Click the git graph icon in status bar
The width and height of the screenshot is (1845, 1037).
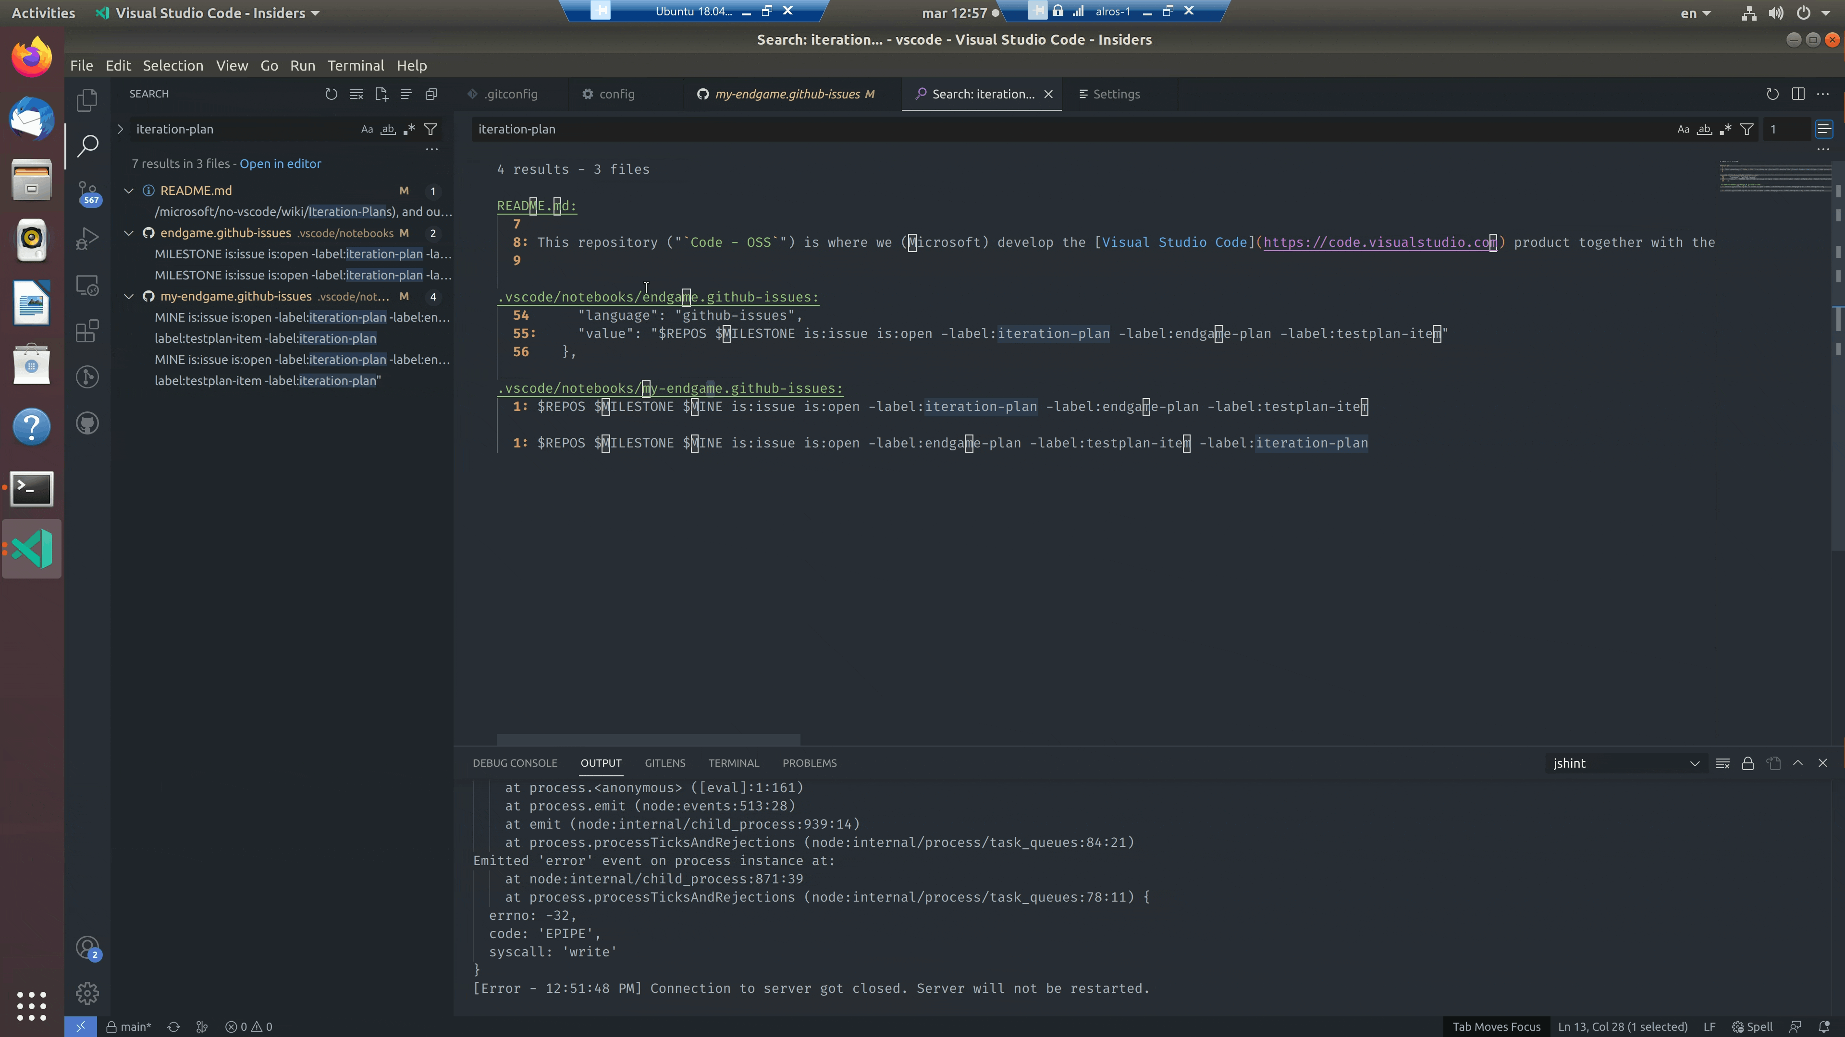click(202, 1026)
